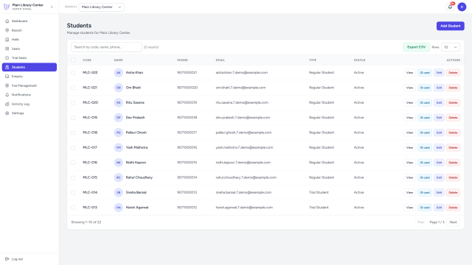Check the box for MLC-022 row
The image size is (472, 265).
click(x=73, y=73)
